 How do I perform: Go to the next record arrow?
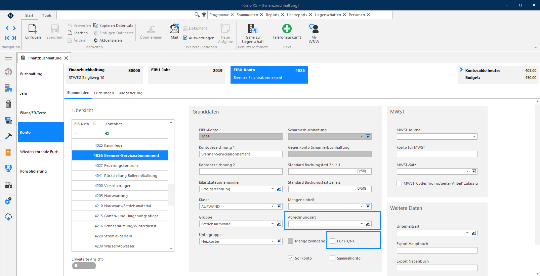pos(14,28)
